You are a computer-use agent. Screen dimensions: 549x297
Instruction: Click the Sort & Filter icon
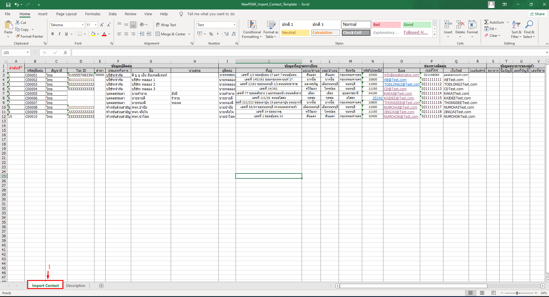[x=516, y=25]
